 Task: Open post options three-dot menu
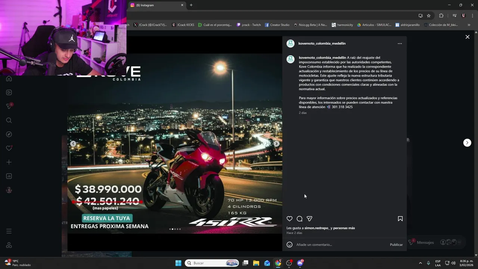click(x=400, y=44)
